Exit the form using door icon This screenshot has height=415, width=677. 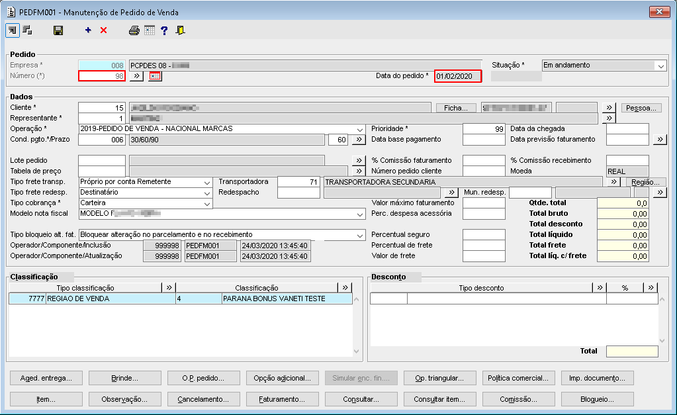pyautogui.click(x=180, y=30)
